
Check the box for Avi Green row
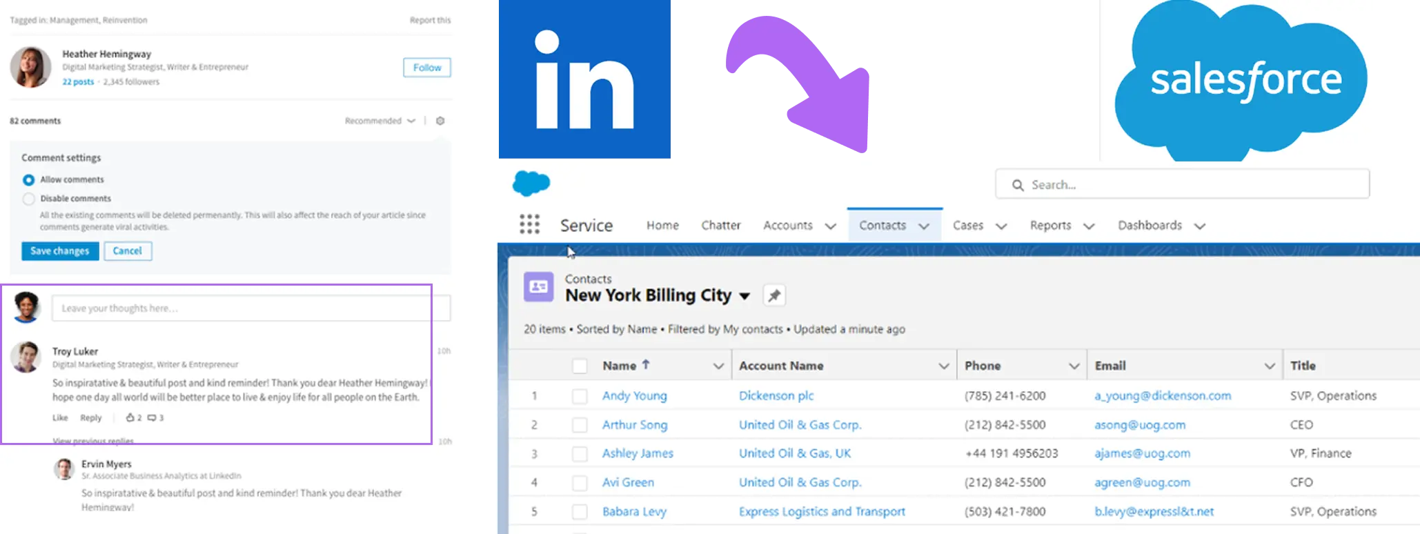pyautogui.click(x=580, y=483)
